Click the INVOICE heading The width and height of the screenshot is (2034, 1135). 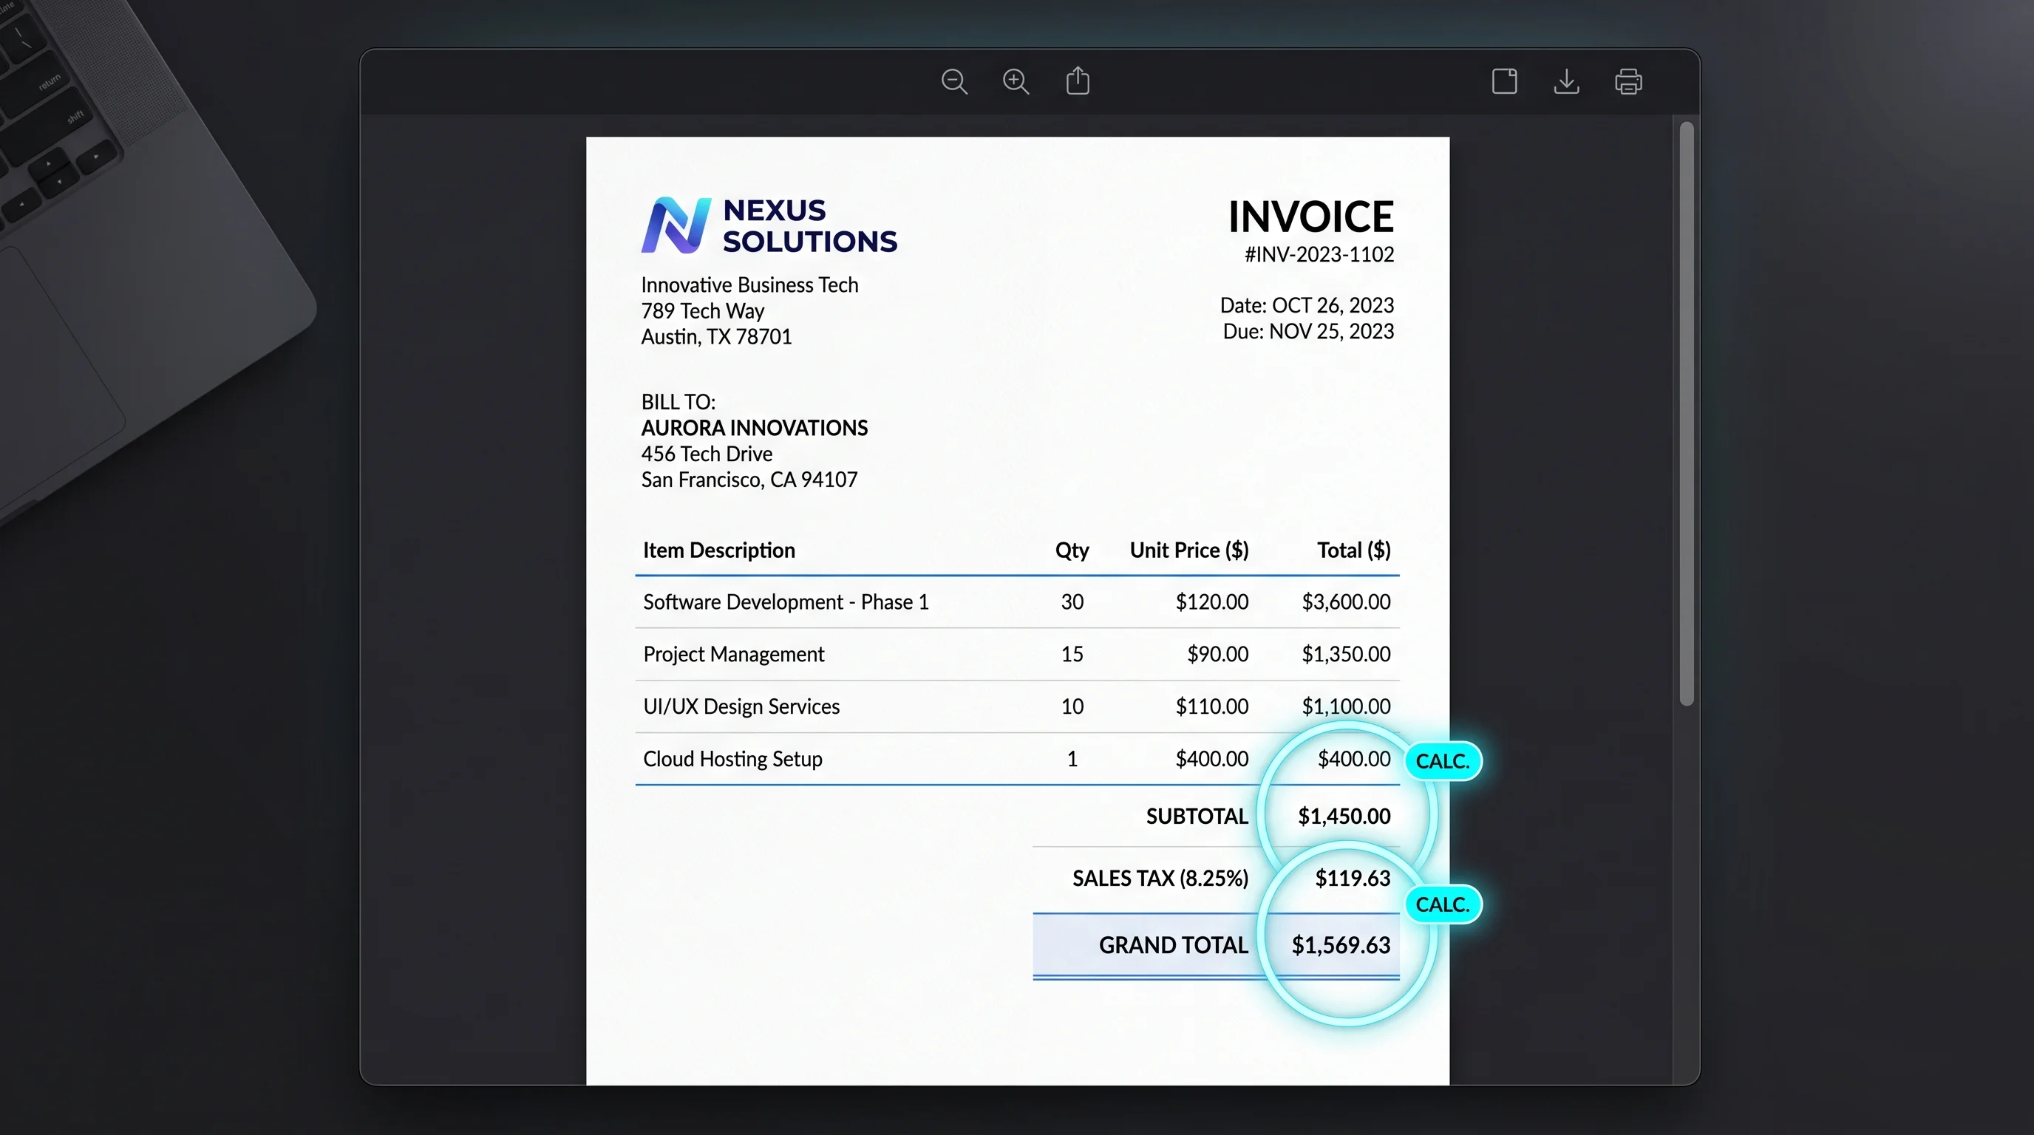[x=1310, y=217]
